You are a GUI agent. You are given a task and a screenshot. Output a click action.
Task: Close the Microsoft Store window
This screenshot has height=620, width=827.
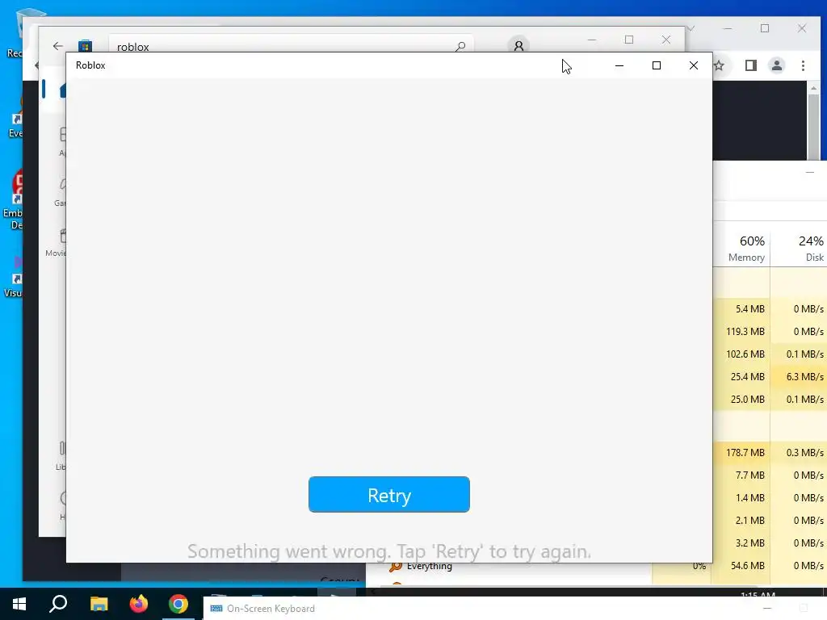666,40
